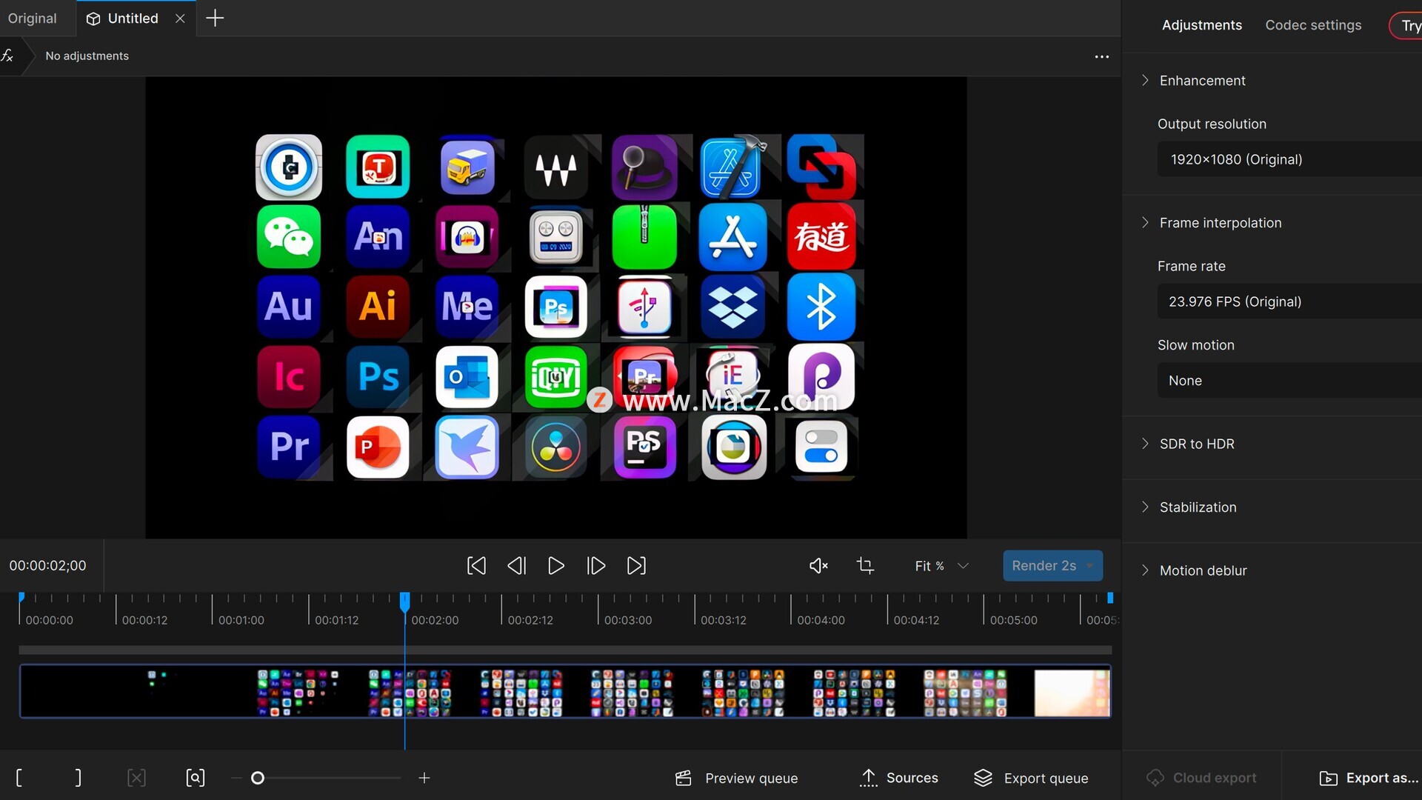
Task: Open the Render dropdown arrow
Action: (x=1091, y=566)
